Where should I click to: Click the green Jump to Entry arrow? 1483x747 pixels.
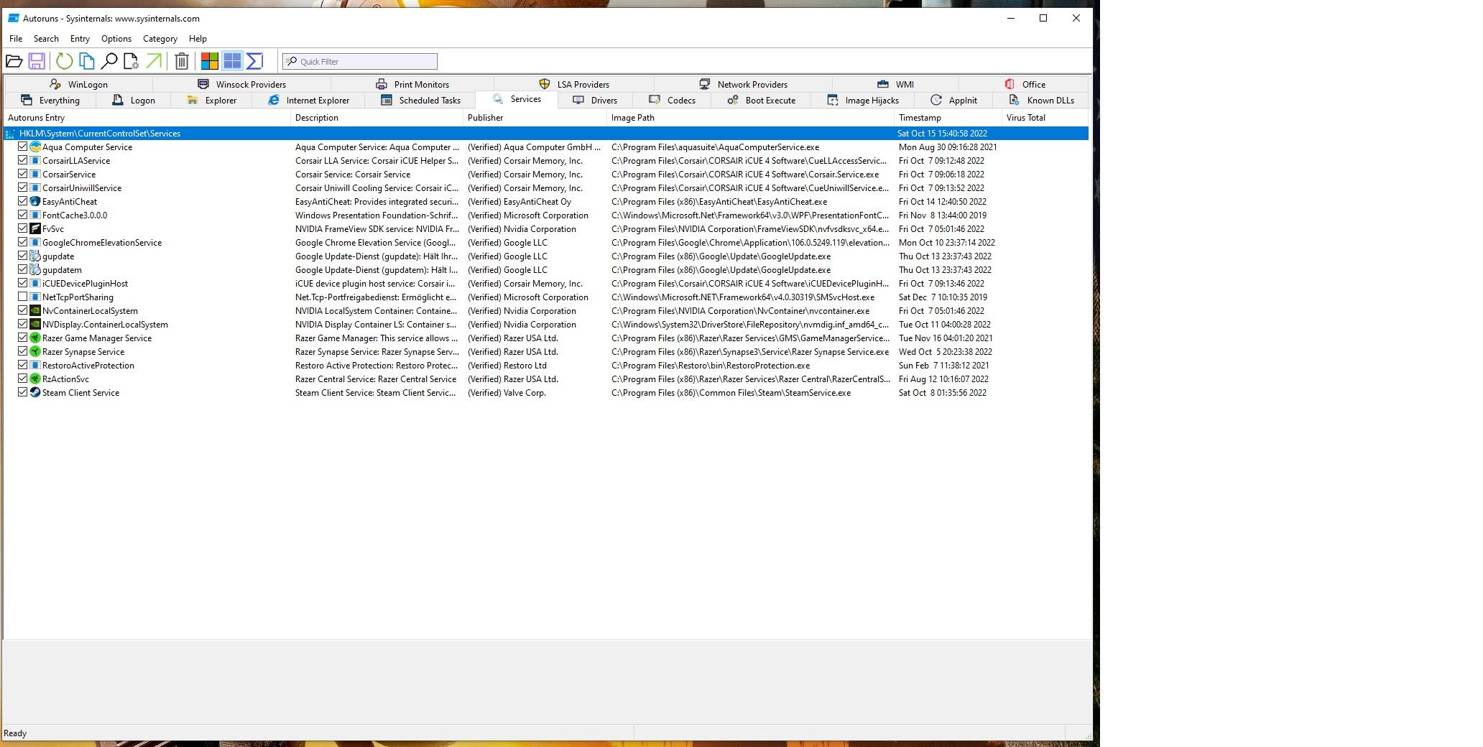point(154,62)
